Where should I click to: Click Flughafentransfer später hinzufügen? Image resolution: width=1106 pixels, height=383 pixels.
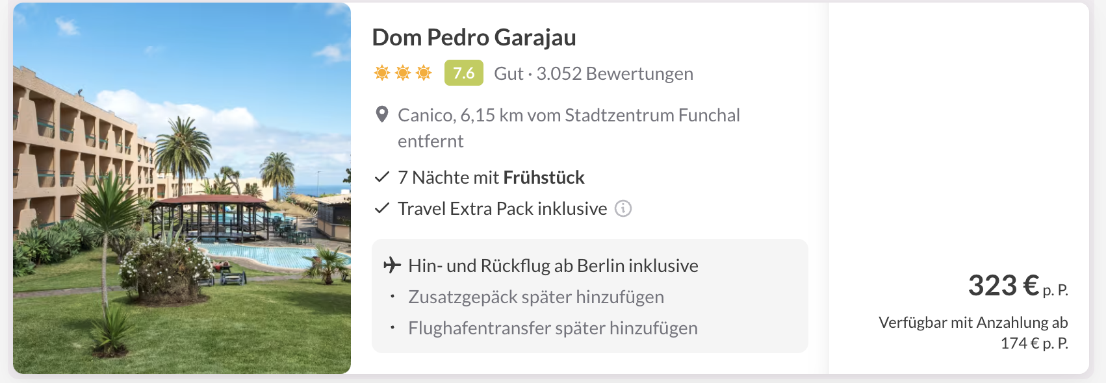coord(553,328)
